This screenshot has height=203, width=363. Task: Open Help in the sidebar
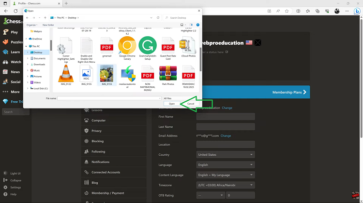10,194
